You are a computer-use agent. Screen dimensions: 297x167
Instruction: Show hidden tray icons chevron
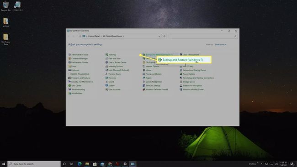(261, 164)
